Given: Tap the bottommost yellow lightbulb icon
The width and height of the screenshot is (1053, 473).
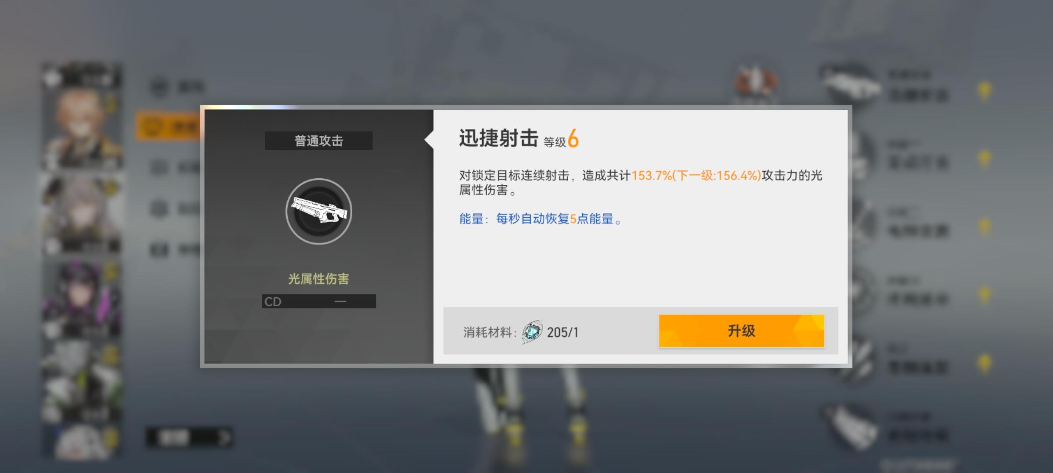Looking at the screenshot, I should 985,364.
